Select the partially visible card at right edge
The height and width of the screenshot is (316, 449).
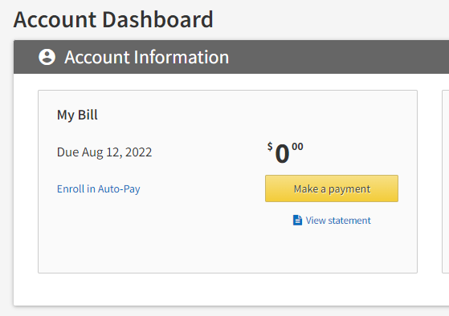(x=446, y=181)
